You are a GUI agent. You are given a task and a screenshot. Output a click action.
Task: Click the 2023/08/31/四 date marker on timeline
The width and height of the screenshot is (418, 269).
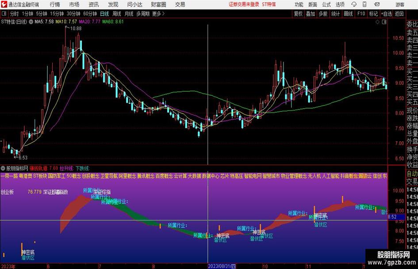(x=222, y=266)
